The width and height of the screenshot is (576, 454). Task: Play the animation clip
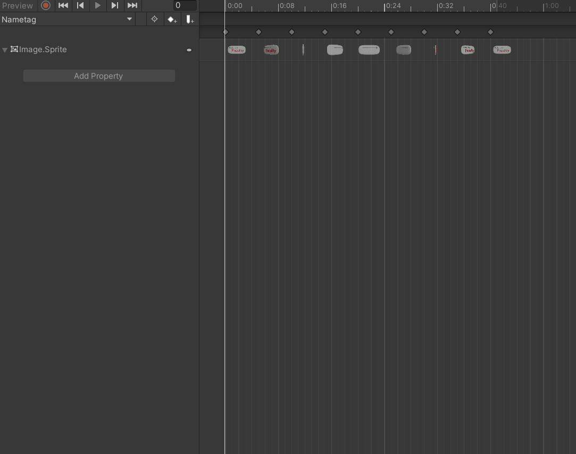[98, 5]
